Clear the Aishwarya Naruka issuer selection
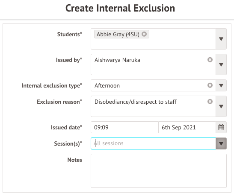This screenshot has width=234, height=196. (x=210, y=60)
